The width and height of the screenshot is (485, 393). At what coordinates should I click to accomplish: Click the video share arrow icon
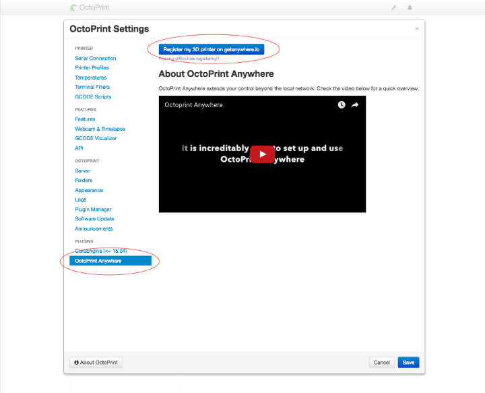point(355,105)
